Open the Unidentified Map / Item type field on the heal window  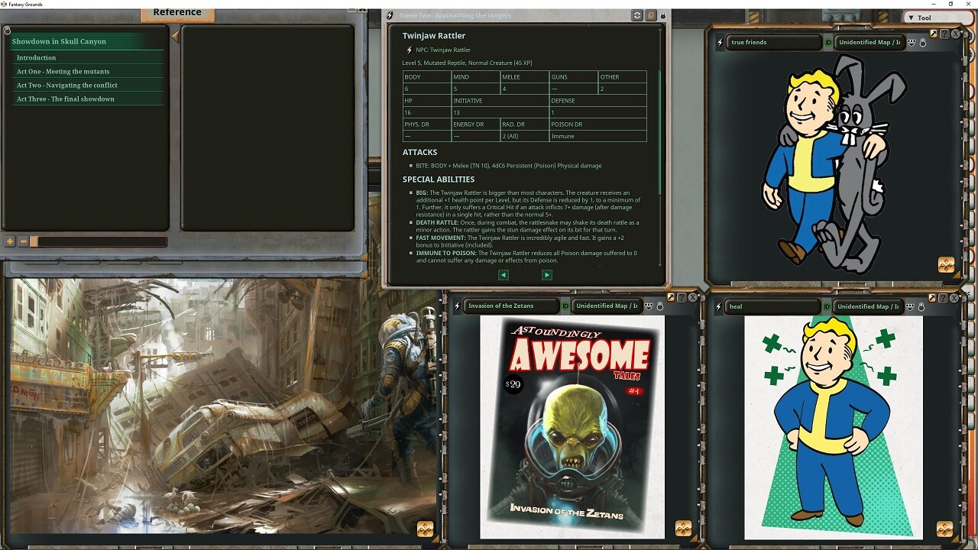(867, 306)
